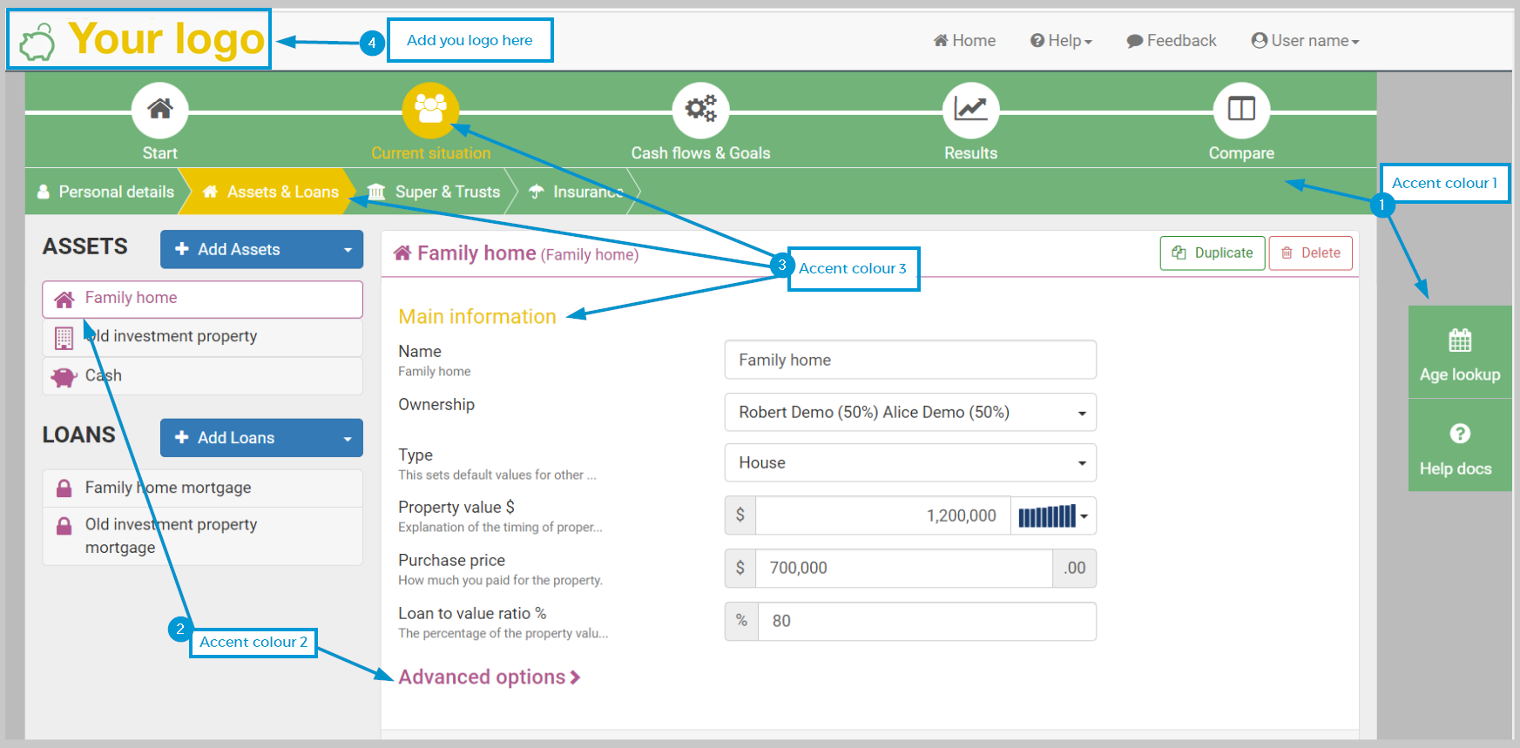Click the Duplicate button
The image size is (1520, 748).
[1212, 253]
